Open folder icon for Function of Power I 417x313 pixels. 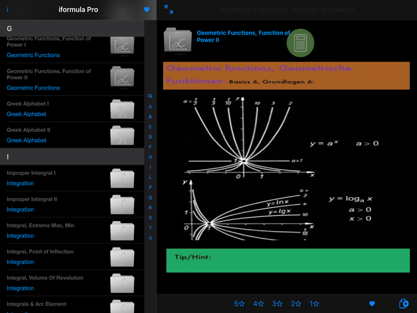point(122,45)
